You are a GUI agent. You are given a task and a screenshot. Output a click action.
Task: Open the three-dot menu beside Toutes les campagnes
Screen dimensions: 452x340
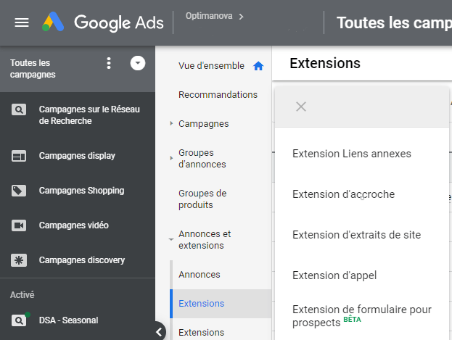109,63
